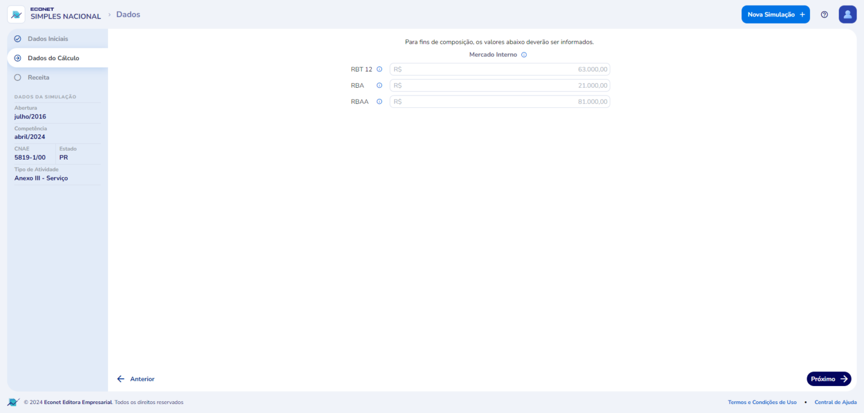Viewport: 864px width, 413px height.
Task: Start a new simulation with Nova Simulação
Action: click(775, 15)
